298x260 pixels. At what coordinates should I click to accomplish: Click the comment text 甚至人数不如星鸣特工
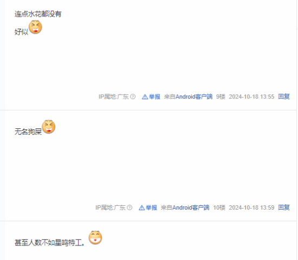click(50, 243)
